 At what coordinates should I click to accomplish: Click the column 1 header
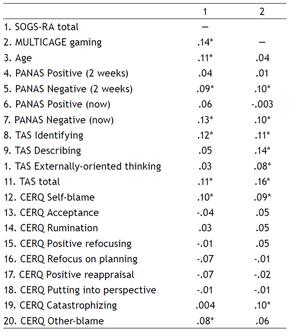coord(205,12)
